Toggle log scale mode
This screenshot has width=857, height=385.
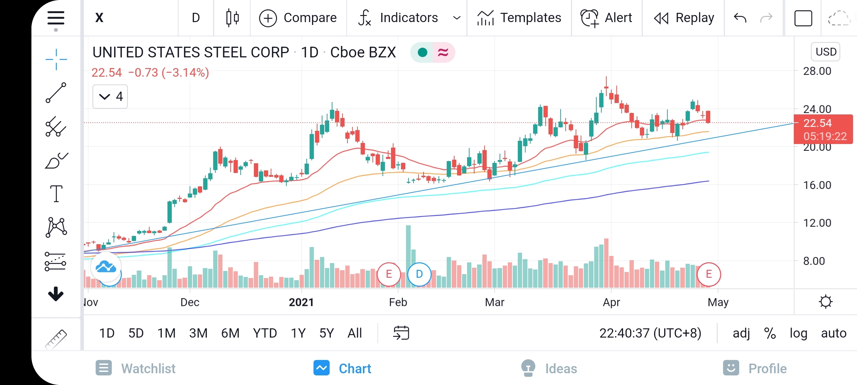pyautogui.click(x=798, y=333)
